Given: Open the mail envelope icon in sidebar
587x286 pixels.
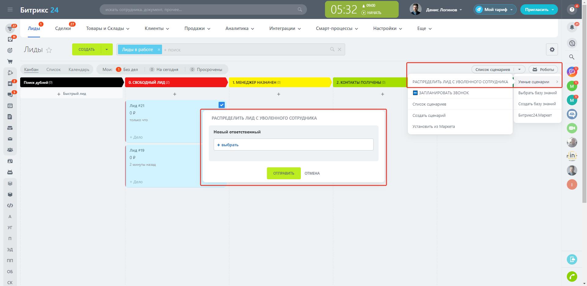Looking at the screenshot, I should coord(10,139).
